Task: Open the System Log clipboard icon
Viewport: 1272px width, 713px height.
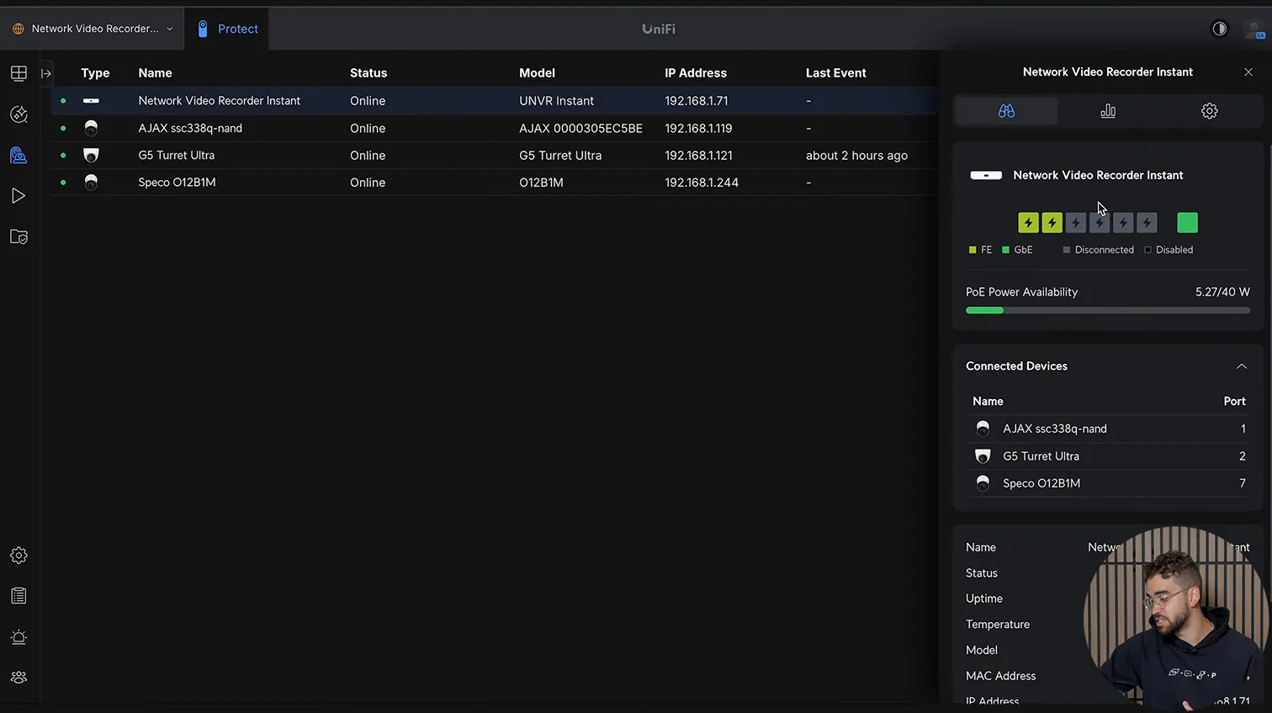Action: 19,596
